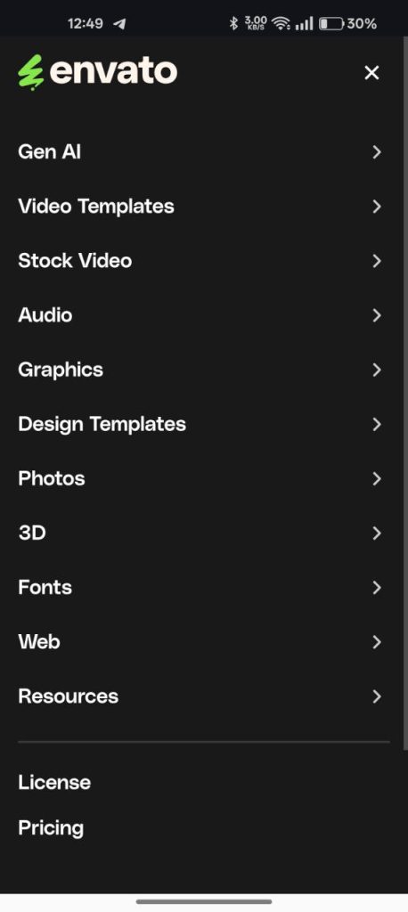Image resolution: width=408 pixels, height=912 pixels.
Task: Tap the cellular signal bars icon
Action: [x=305, y=23]
